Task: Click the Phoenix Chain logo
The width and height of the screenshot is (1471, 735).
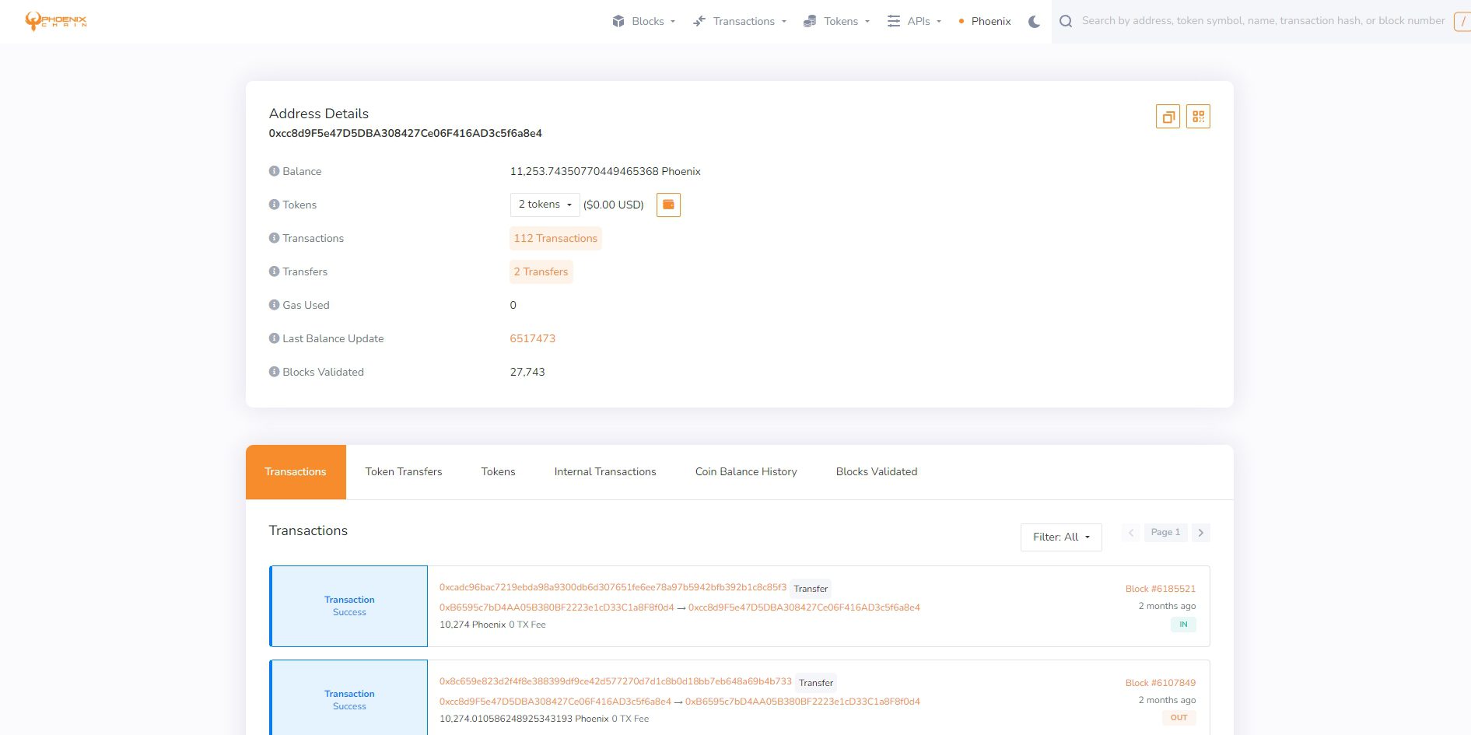Action: (56, 21)
